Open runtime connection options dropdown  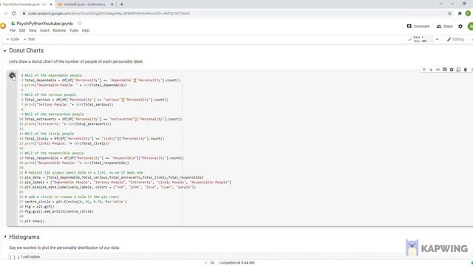(x=437, y=39)
